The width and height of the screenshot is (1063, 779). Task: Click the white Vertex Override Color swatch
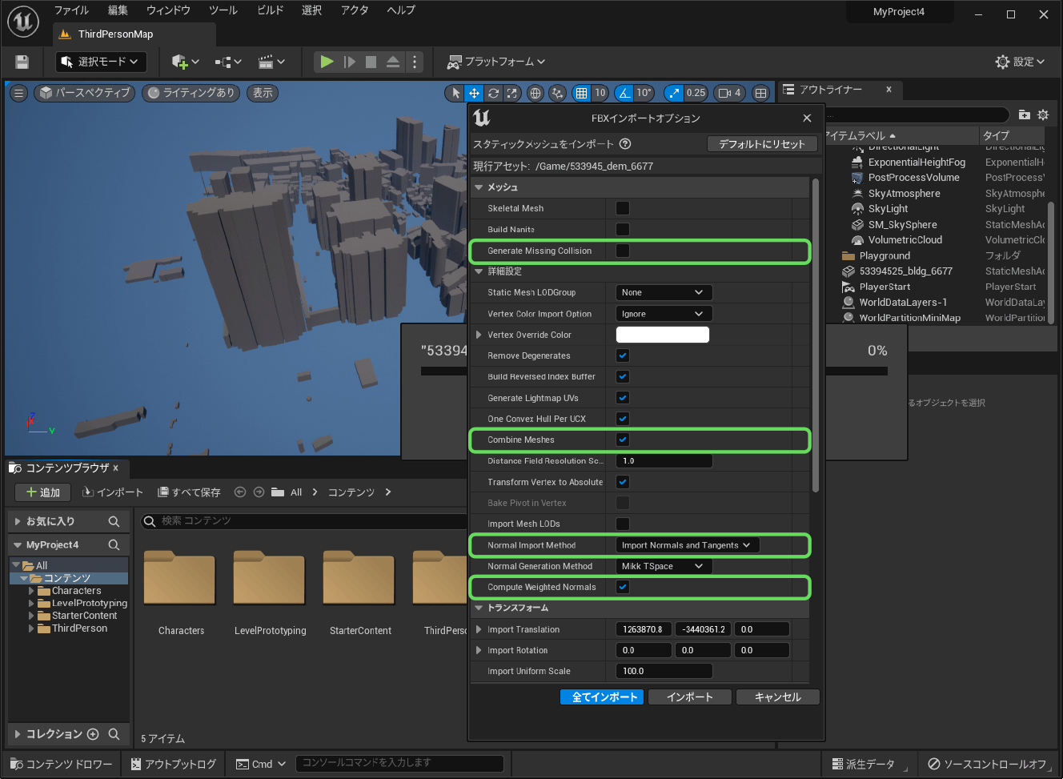(x=663, y=335)
